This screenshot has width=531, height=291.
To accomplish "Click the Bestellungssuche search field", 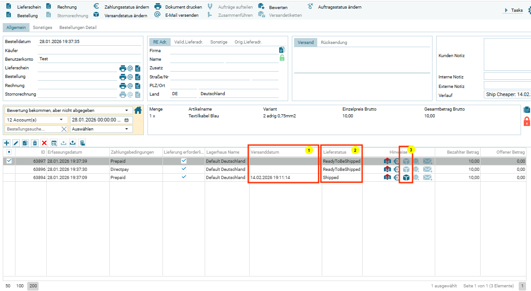I will pyautogui.click(x=32, y=129).
